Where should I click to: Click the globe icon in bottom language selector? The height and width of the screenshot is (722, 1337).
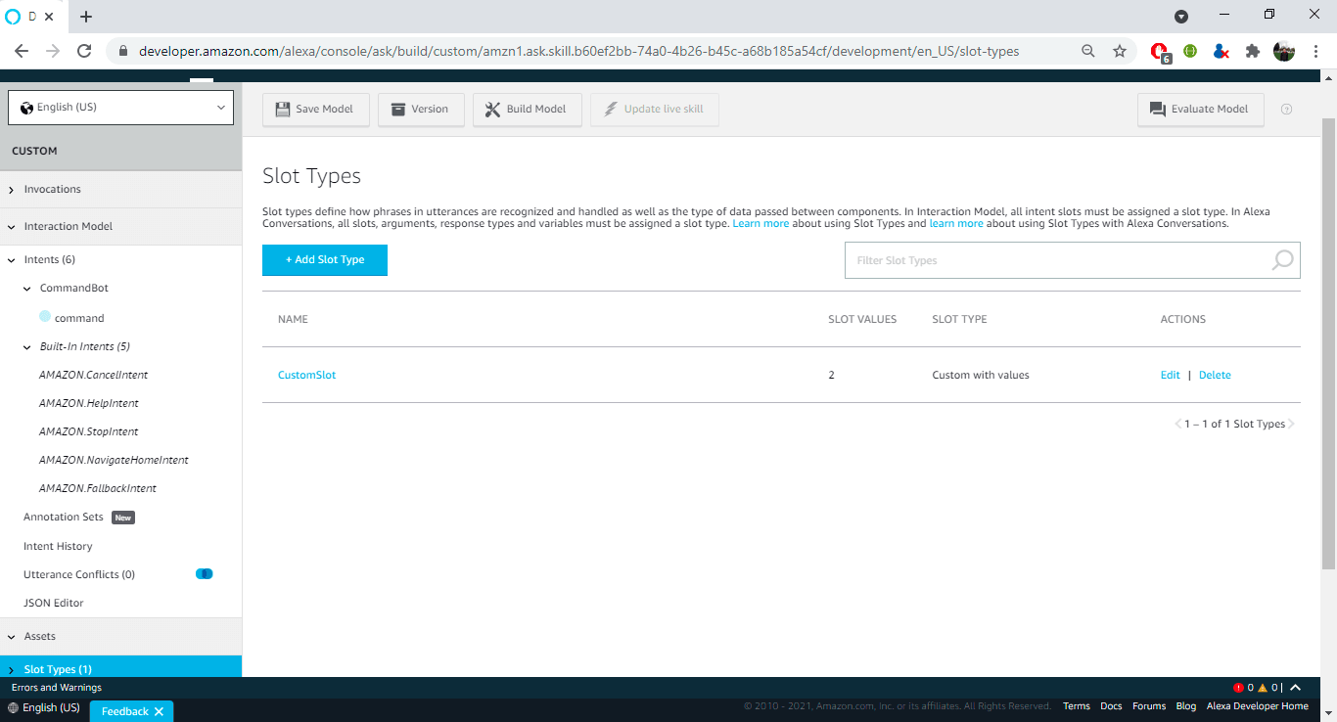(x=13, y=707)
